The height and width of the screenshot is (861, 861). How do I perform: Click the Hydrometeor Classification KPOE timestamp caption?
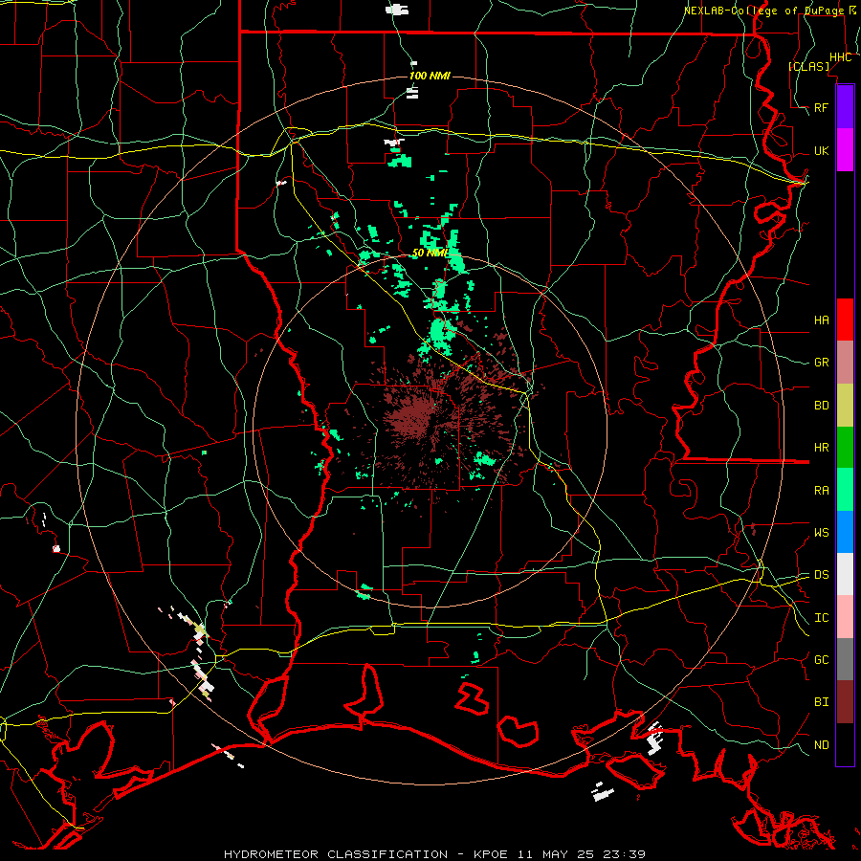point(434,854)
